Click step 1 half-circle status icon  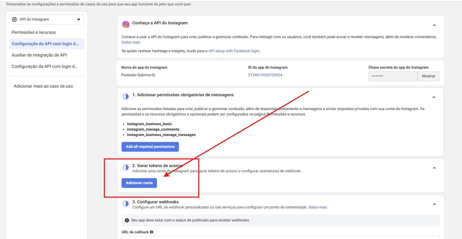[x=126, y=97]
